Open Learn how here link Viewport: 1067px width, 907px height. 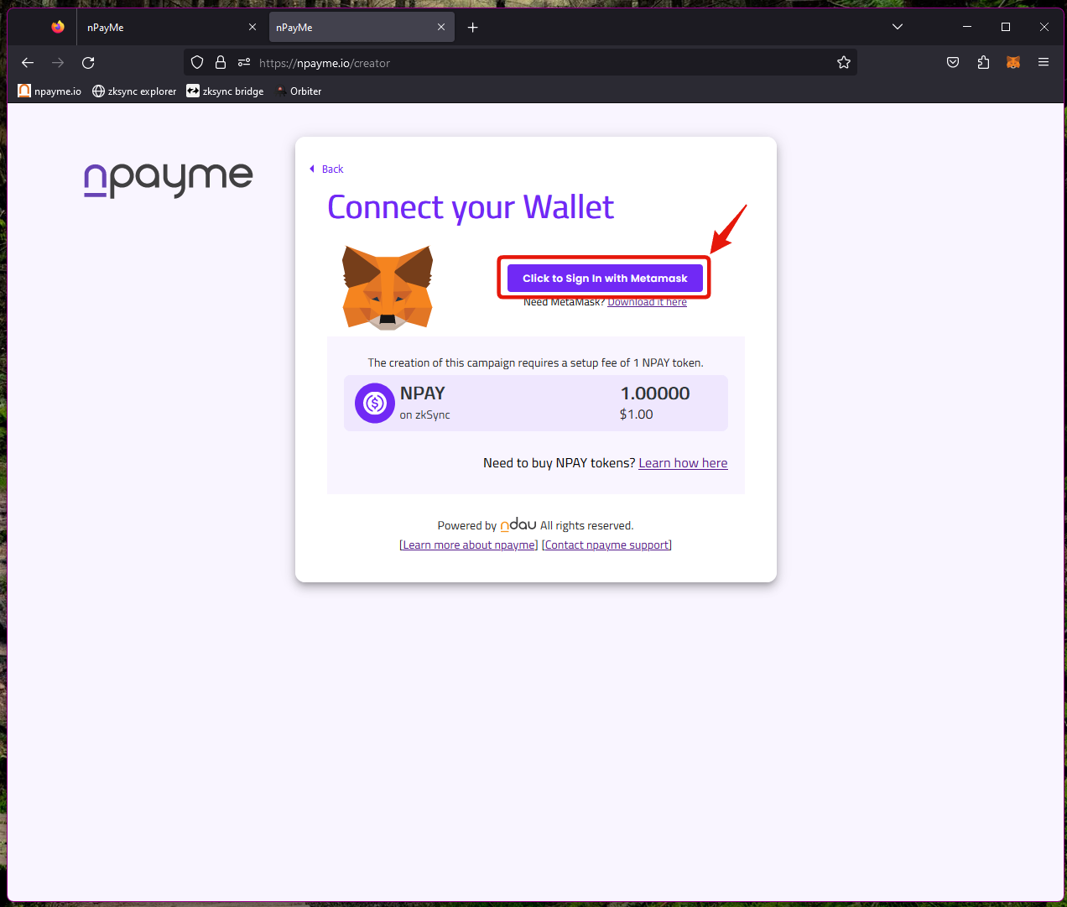pos(683,463)
